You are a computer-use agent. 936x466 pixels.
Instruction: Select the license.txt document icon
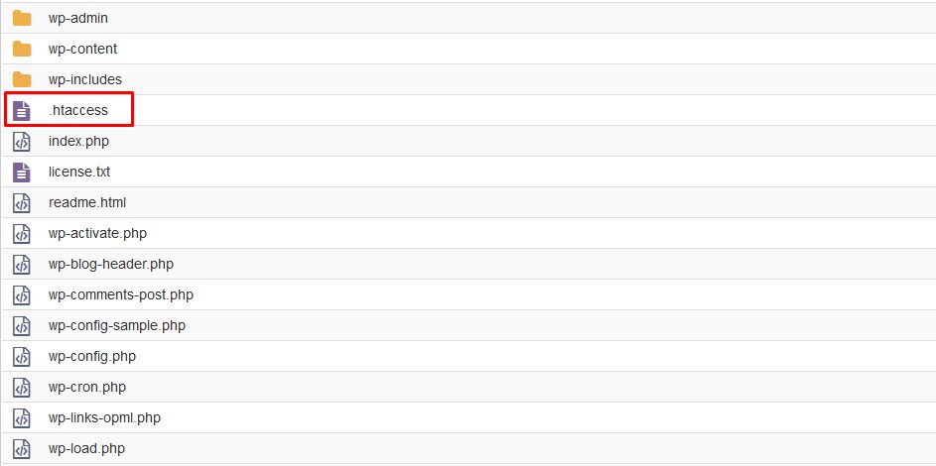(x=22, y=173)
